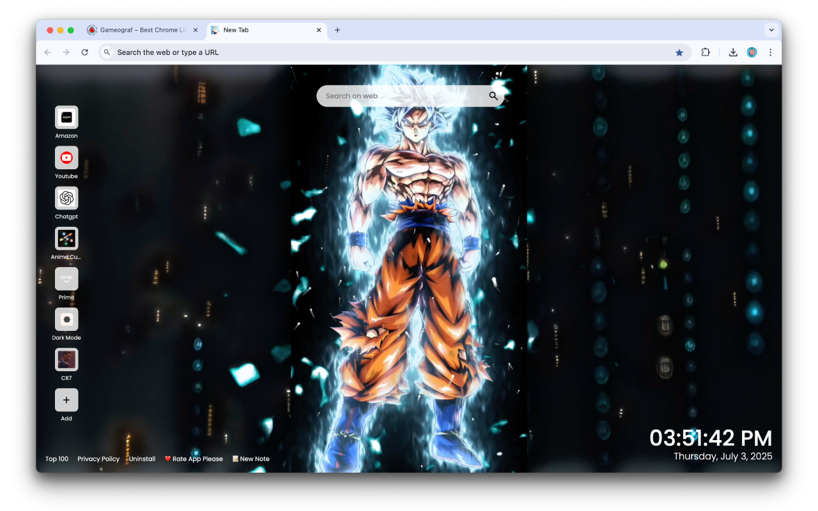
Task: Open the Youtube shortcut icon
Action: [x=66, y=157]
